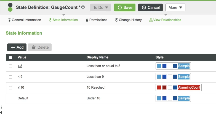Save the state definition

click(124, 7)
